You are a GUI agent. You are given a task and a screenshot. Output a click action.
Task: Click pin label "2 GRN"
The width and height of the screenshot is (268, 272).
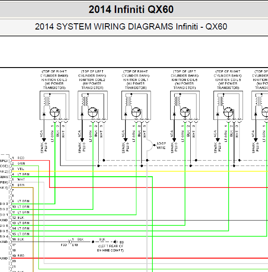[x=18, y=163]
